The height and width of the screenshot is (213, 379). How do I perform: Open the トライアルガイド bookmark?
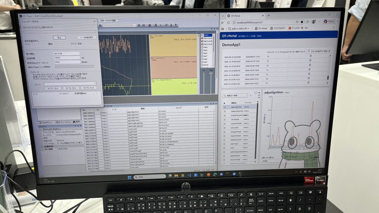click(278, 28)
